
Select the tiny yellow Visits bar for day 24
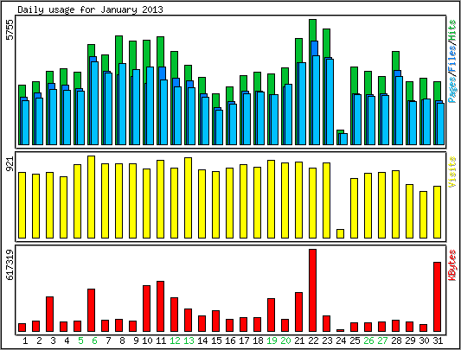pos(340,233)
